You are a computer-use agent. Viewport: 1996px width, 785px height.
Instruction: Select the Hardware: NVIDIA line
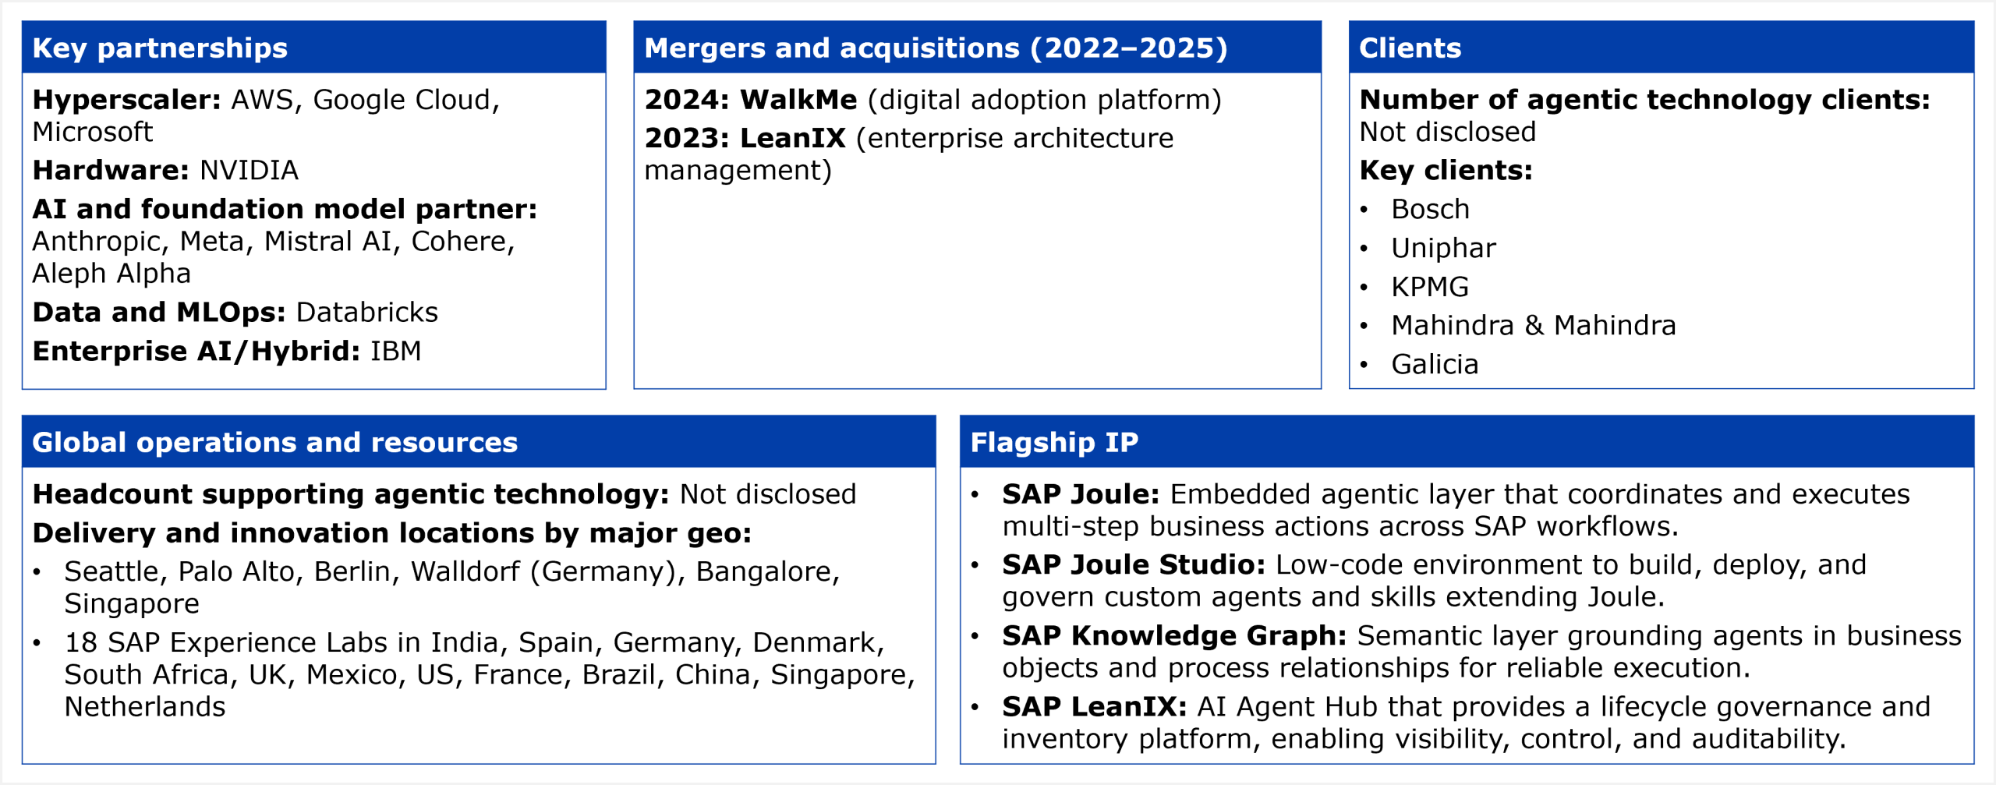[165, 170]
